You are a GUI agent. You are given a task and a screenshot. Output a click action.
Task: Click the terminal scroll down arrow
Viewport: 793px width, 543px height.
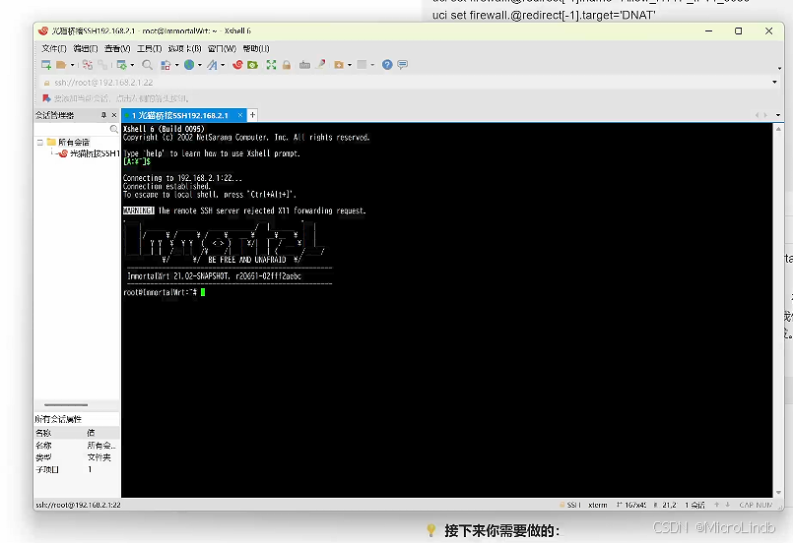pyautogui.click(x=778, y=493)
